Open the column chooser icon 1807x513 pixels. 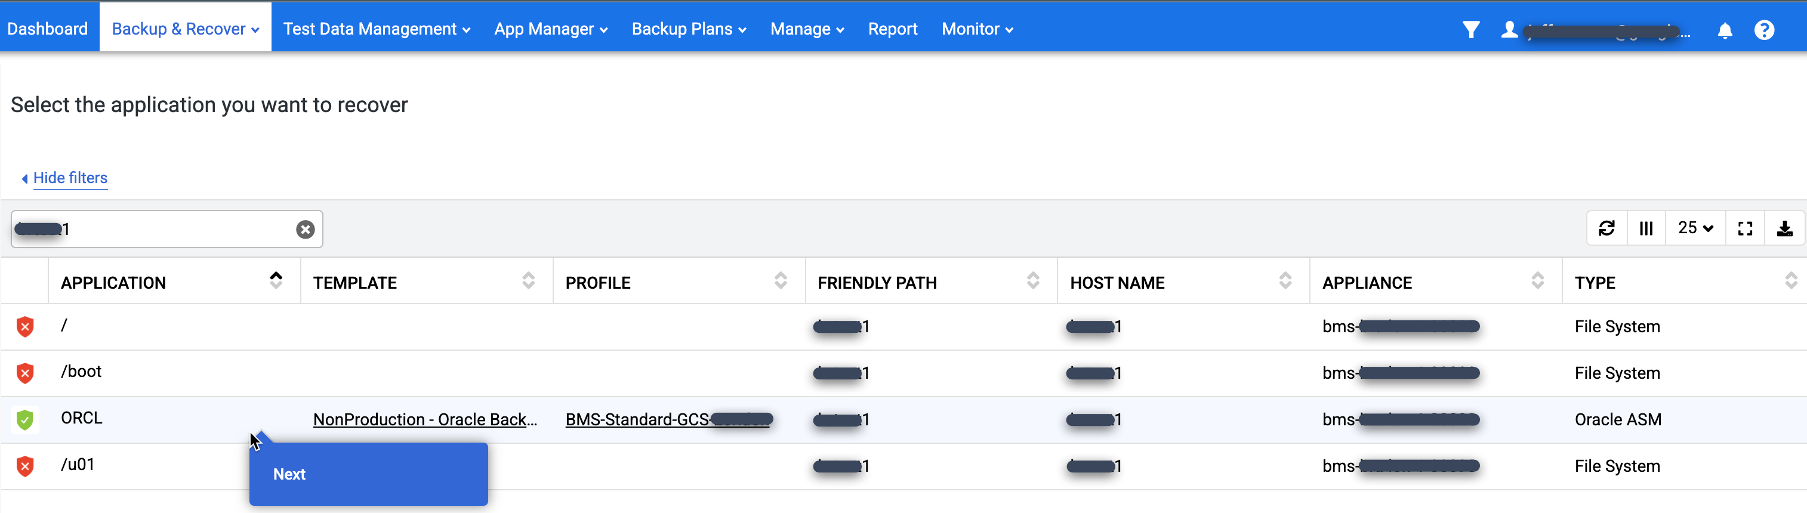click(1646, 228)
